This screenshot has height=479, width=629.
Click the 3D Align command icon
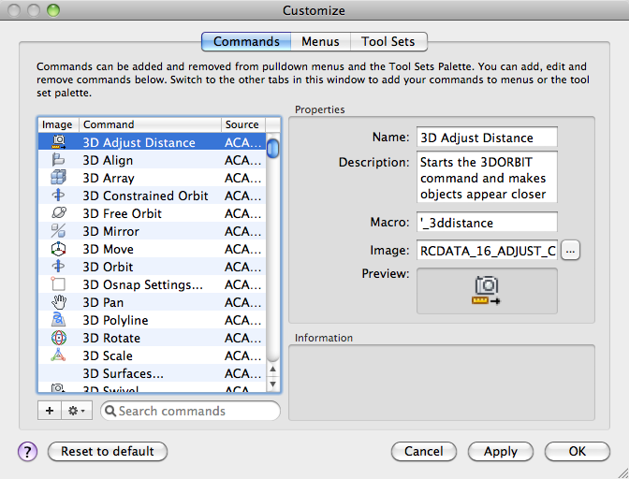(57, 161)
